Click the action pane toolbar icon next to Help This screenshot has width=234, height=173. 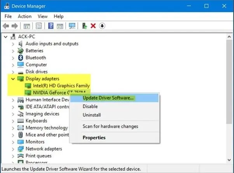point(60,26)
